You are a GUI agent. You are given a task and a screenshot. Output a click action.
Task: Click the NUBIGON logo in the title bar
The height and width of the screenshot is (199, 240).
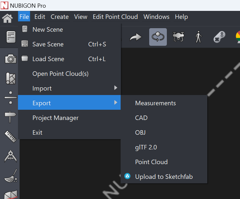(4, 5)
